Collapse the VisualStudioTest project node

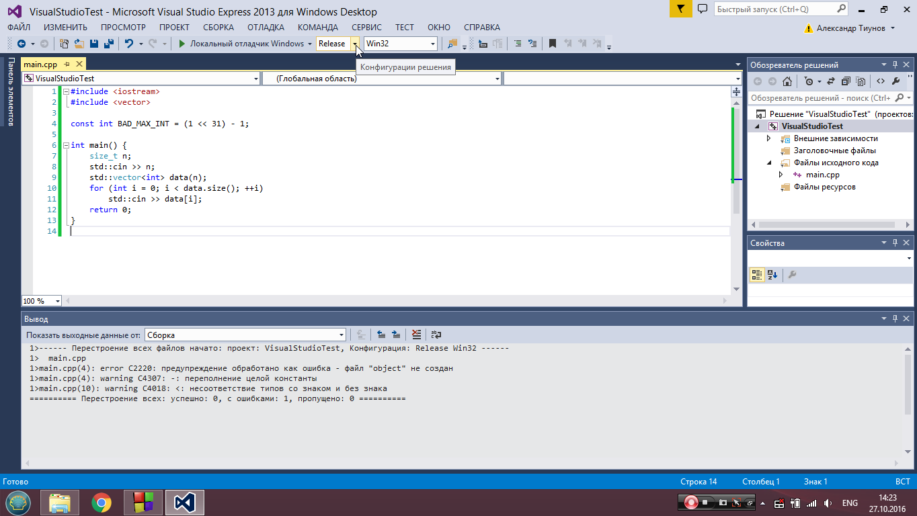[757, 126]
